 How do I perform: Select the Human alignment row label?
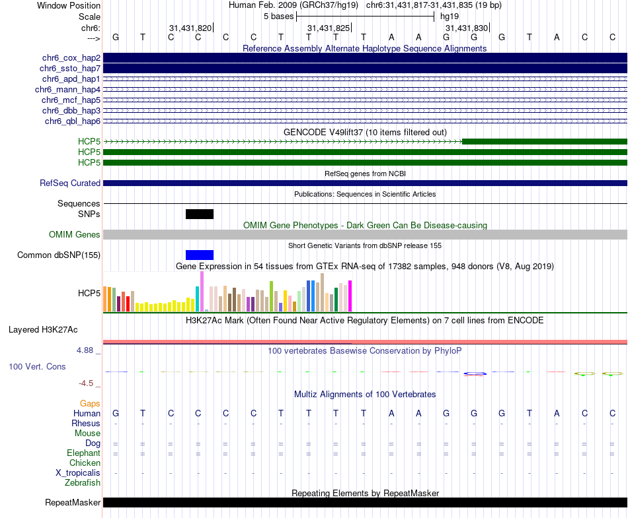tap(87, 413)
